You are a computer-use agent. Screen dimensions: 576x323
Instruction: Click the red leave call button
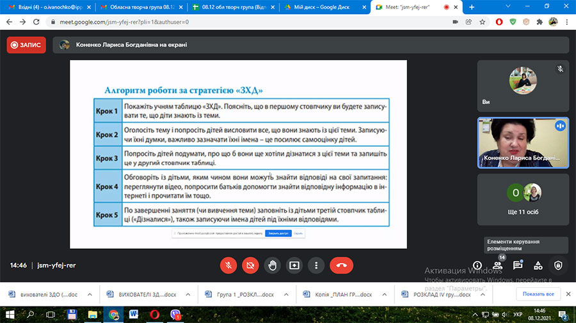[341, 265]
